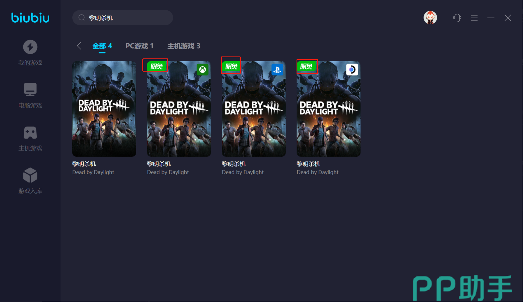Go back using the left chevron arrow

click(79, 46)
